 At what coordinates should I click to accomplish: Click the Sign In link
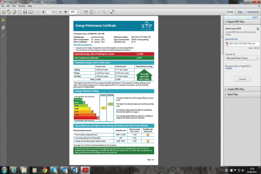point(255,17)
